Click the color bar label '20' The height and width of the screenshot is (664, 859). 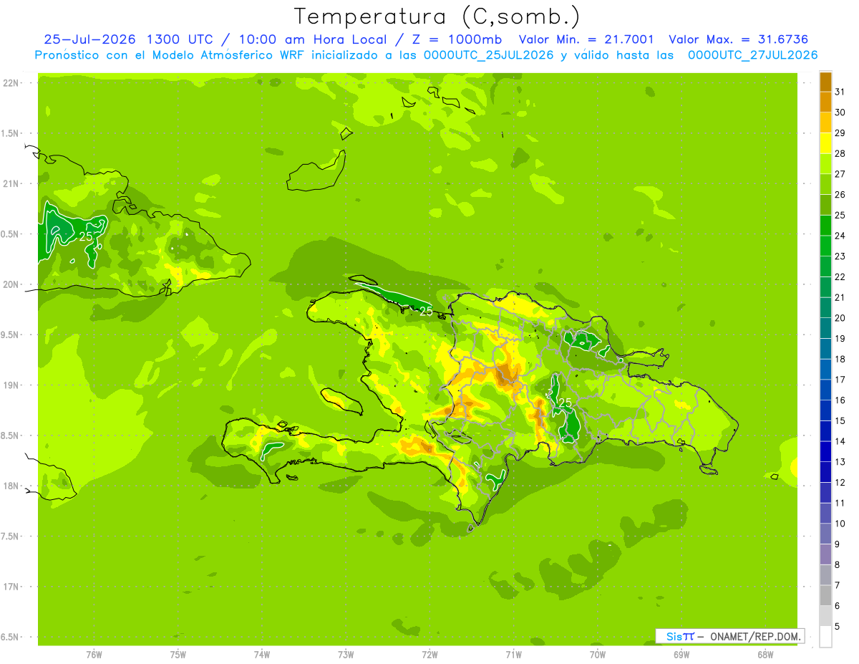(x=840, y=319)
